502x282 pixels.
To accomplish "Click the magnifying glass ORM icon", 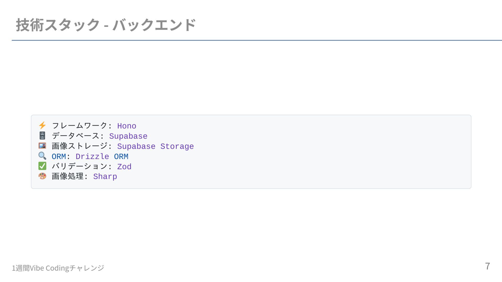I will point(42,156).
